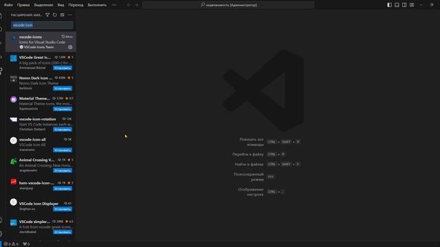Click the extensions search field
The image size is (440, 247).
(x=42, y=25)
